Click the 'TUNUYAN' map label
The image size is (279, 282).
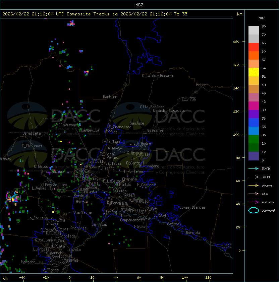click(x=71, y=261)
